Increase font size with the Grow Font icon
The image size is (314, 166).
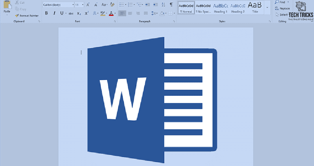[x=88, y=4]
